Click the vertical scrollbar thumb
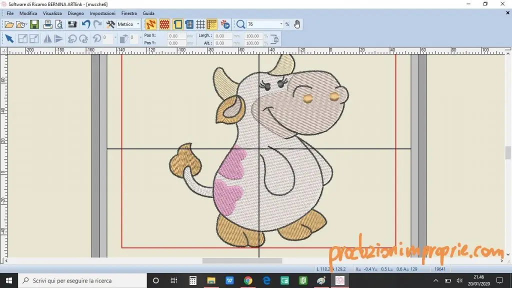 pos(508,153)
